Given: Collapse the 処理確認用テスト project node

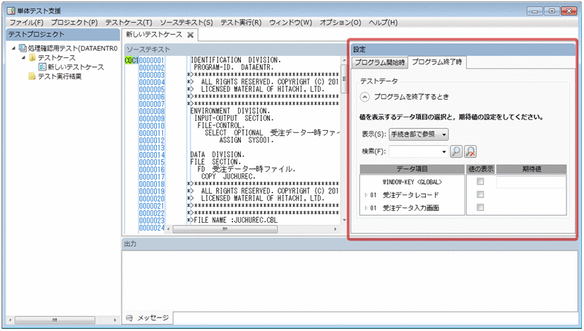Looking at the screenshot, I should coord(14,48).
